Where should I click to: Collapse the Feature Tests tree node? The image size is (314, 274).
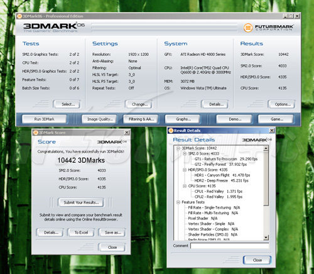click(x=178, y=202)
